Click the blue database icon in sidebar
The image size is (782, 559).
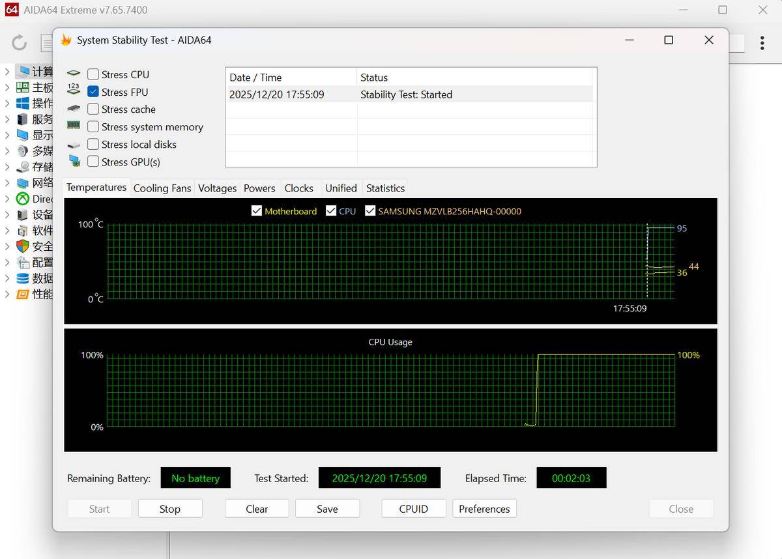[x=23, y=278]
